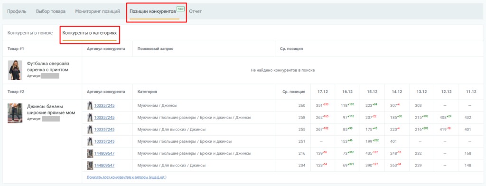Select Позиции конкурентов tab
This screenshot has height=186, width=486.
pos(153,11)
